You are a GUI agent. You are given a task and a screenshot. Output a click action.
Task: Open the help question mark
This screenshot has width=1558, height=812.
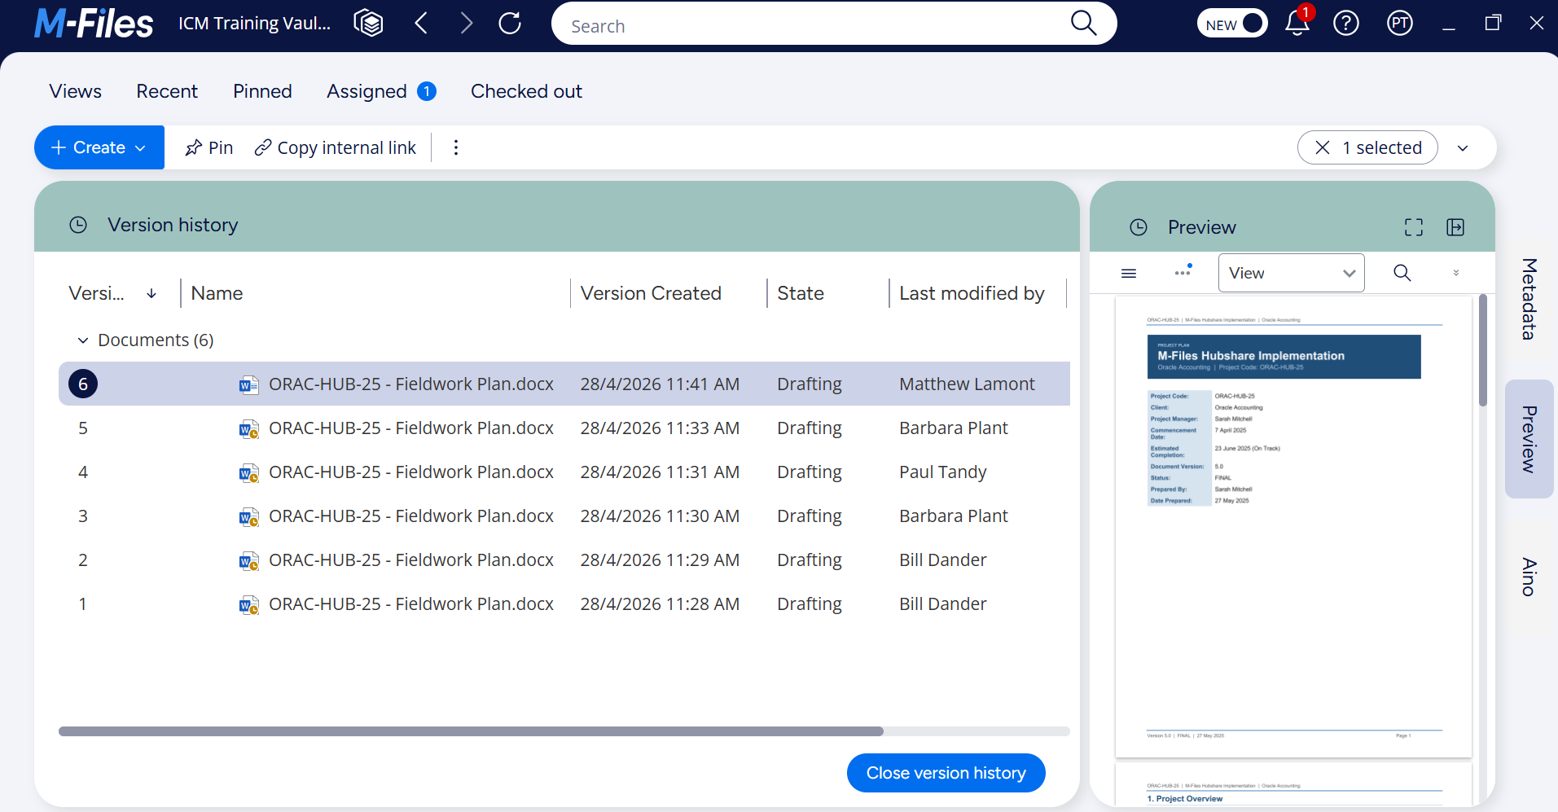pos(1346,23)
